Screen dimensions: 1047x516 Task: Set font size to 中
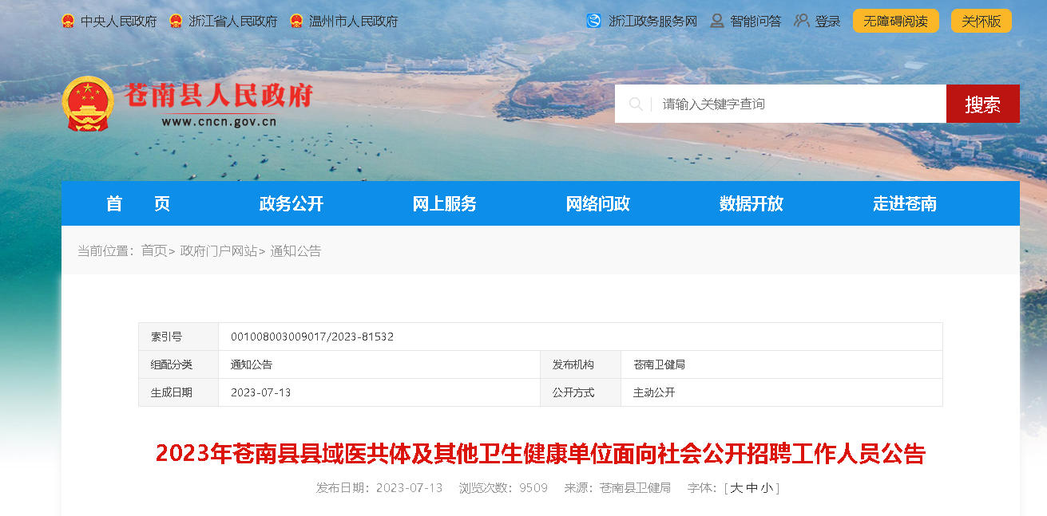pos(752,487)
